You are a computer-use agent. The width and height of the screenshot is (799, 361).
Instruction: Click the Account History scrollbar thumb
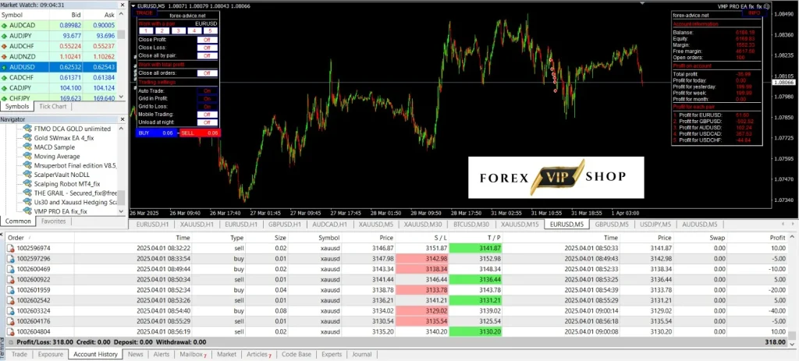(x=791, y=334)
